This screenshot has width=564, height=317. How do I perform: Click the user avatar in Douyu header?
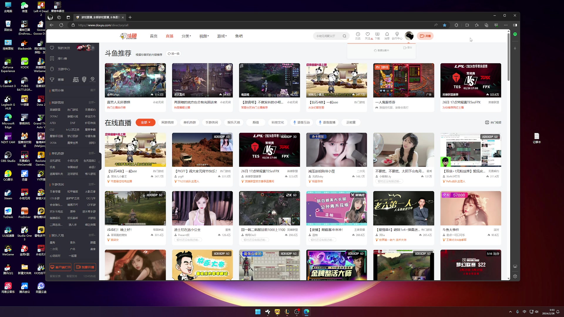tap(409, 36)
